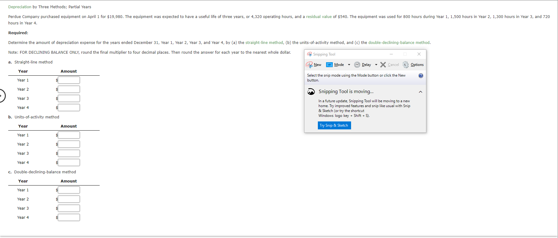This screenshot has width=558, height=238.
Task: Collapse the Snipping Tool is moving notice
Action: (x=421, y=92)
